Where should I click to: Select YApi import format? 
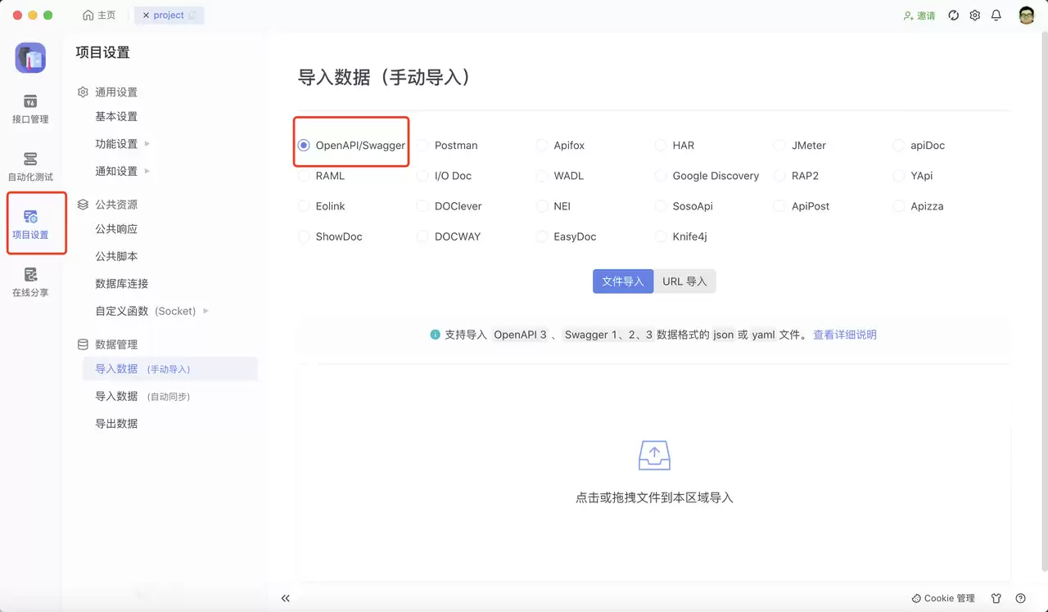click(913, 176)
